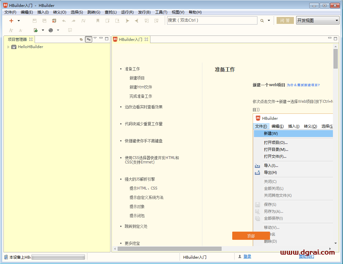The image size is (343, 264).
Task: Open the 工具(T) menu
Action: [161, 12]
